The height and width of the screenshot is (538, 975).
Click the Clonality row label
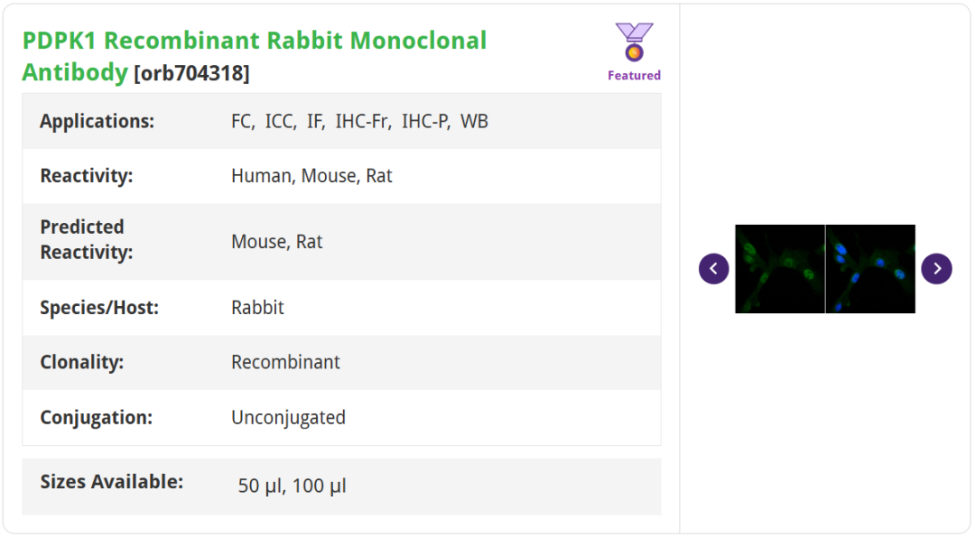(x=81, y=363)
